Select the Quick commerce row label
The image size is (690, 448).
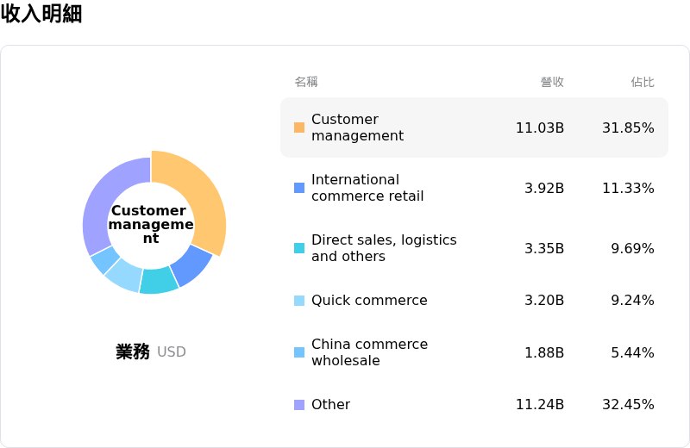point(369,301)
